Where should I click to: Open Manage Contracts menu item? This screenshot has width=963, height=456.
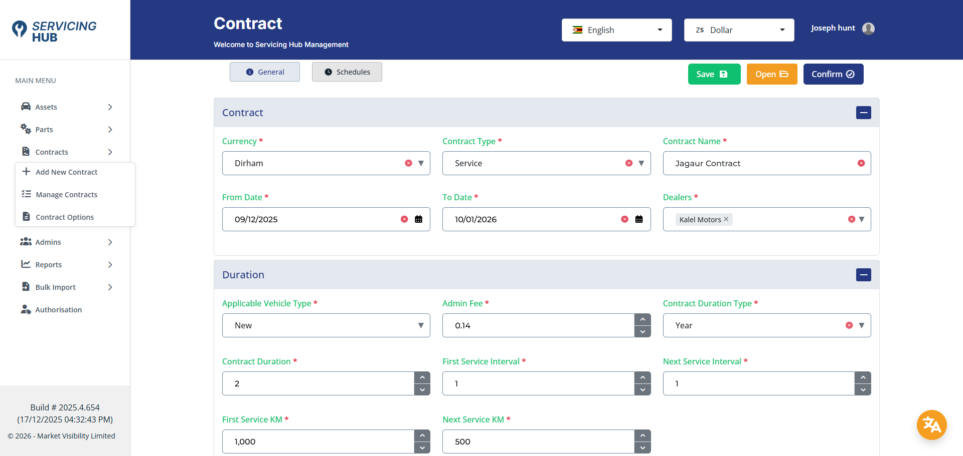pyautogui.click(x=66, y=195)
